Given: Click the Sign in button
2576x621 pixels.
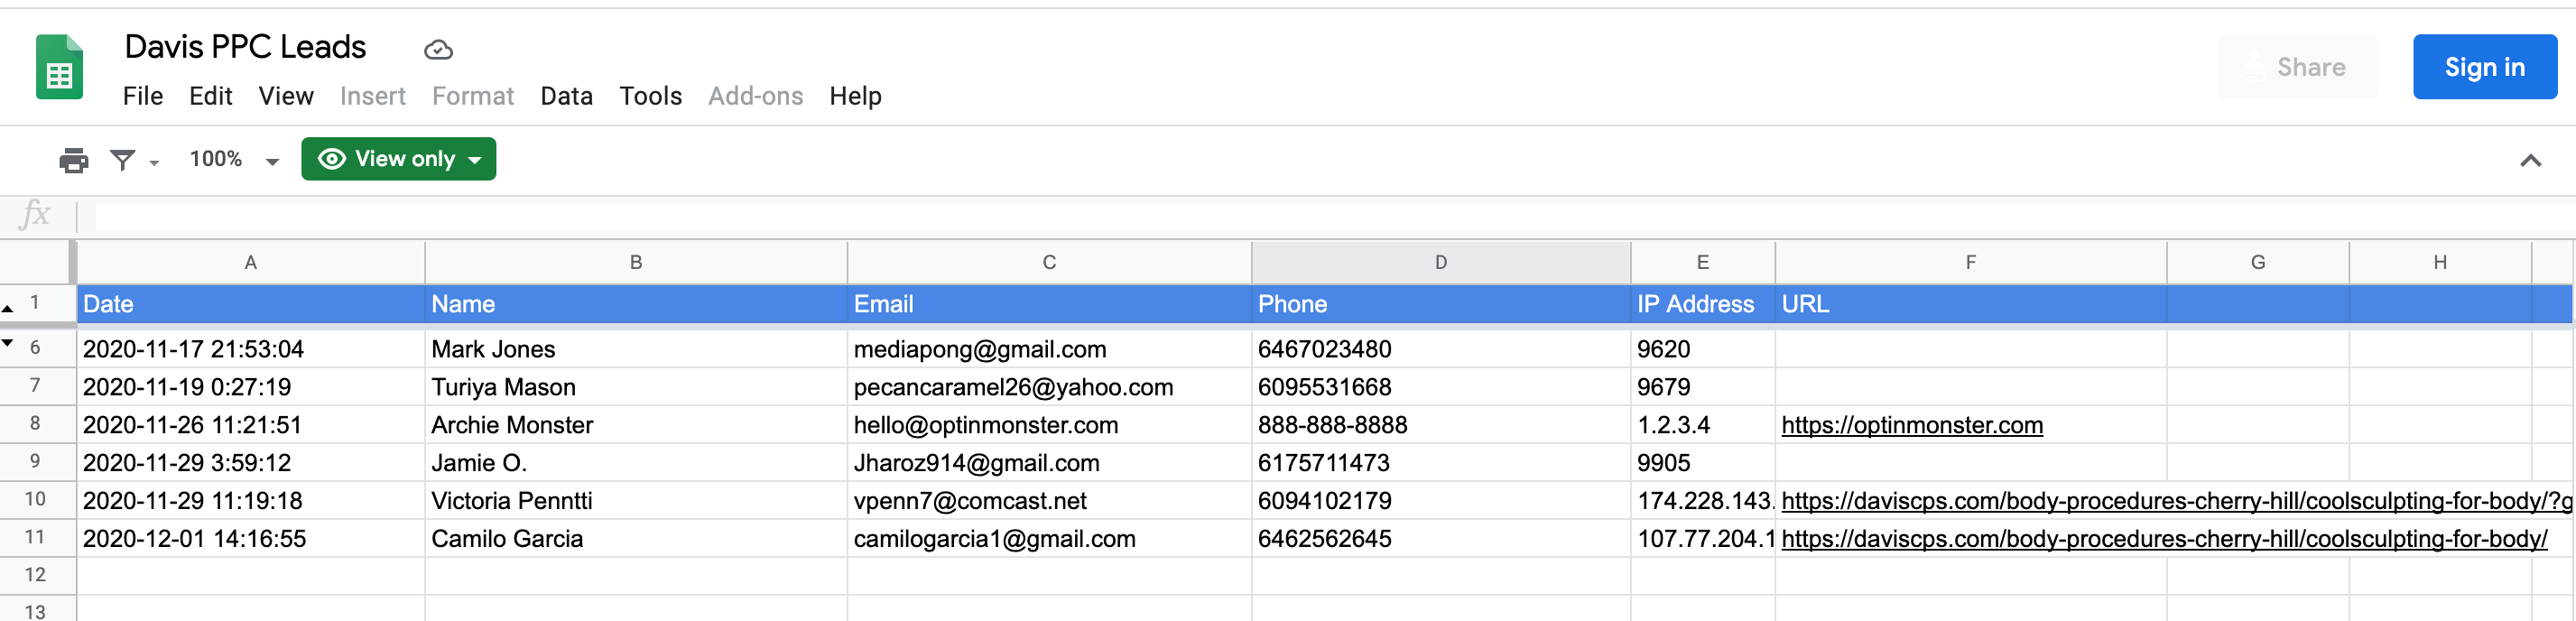Looking at the screenshot, I should click(2484, 67).
